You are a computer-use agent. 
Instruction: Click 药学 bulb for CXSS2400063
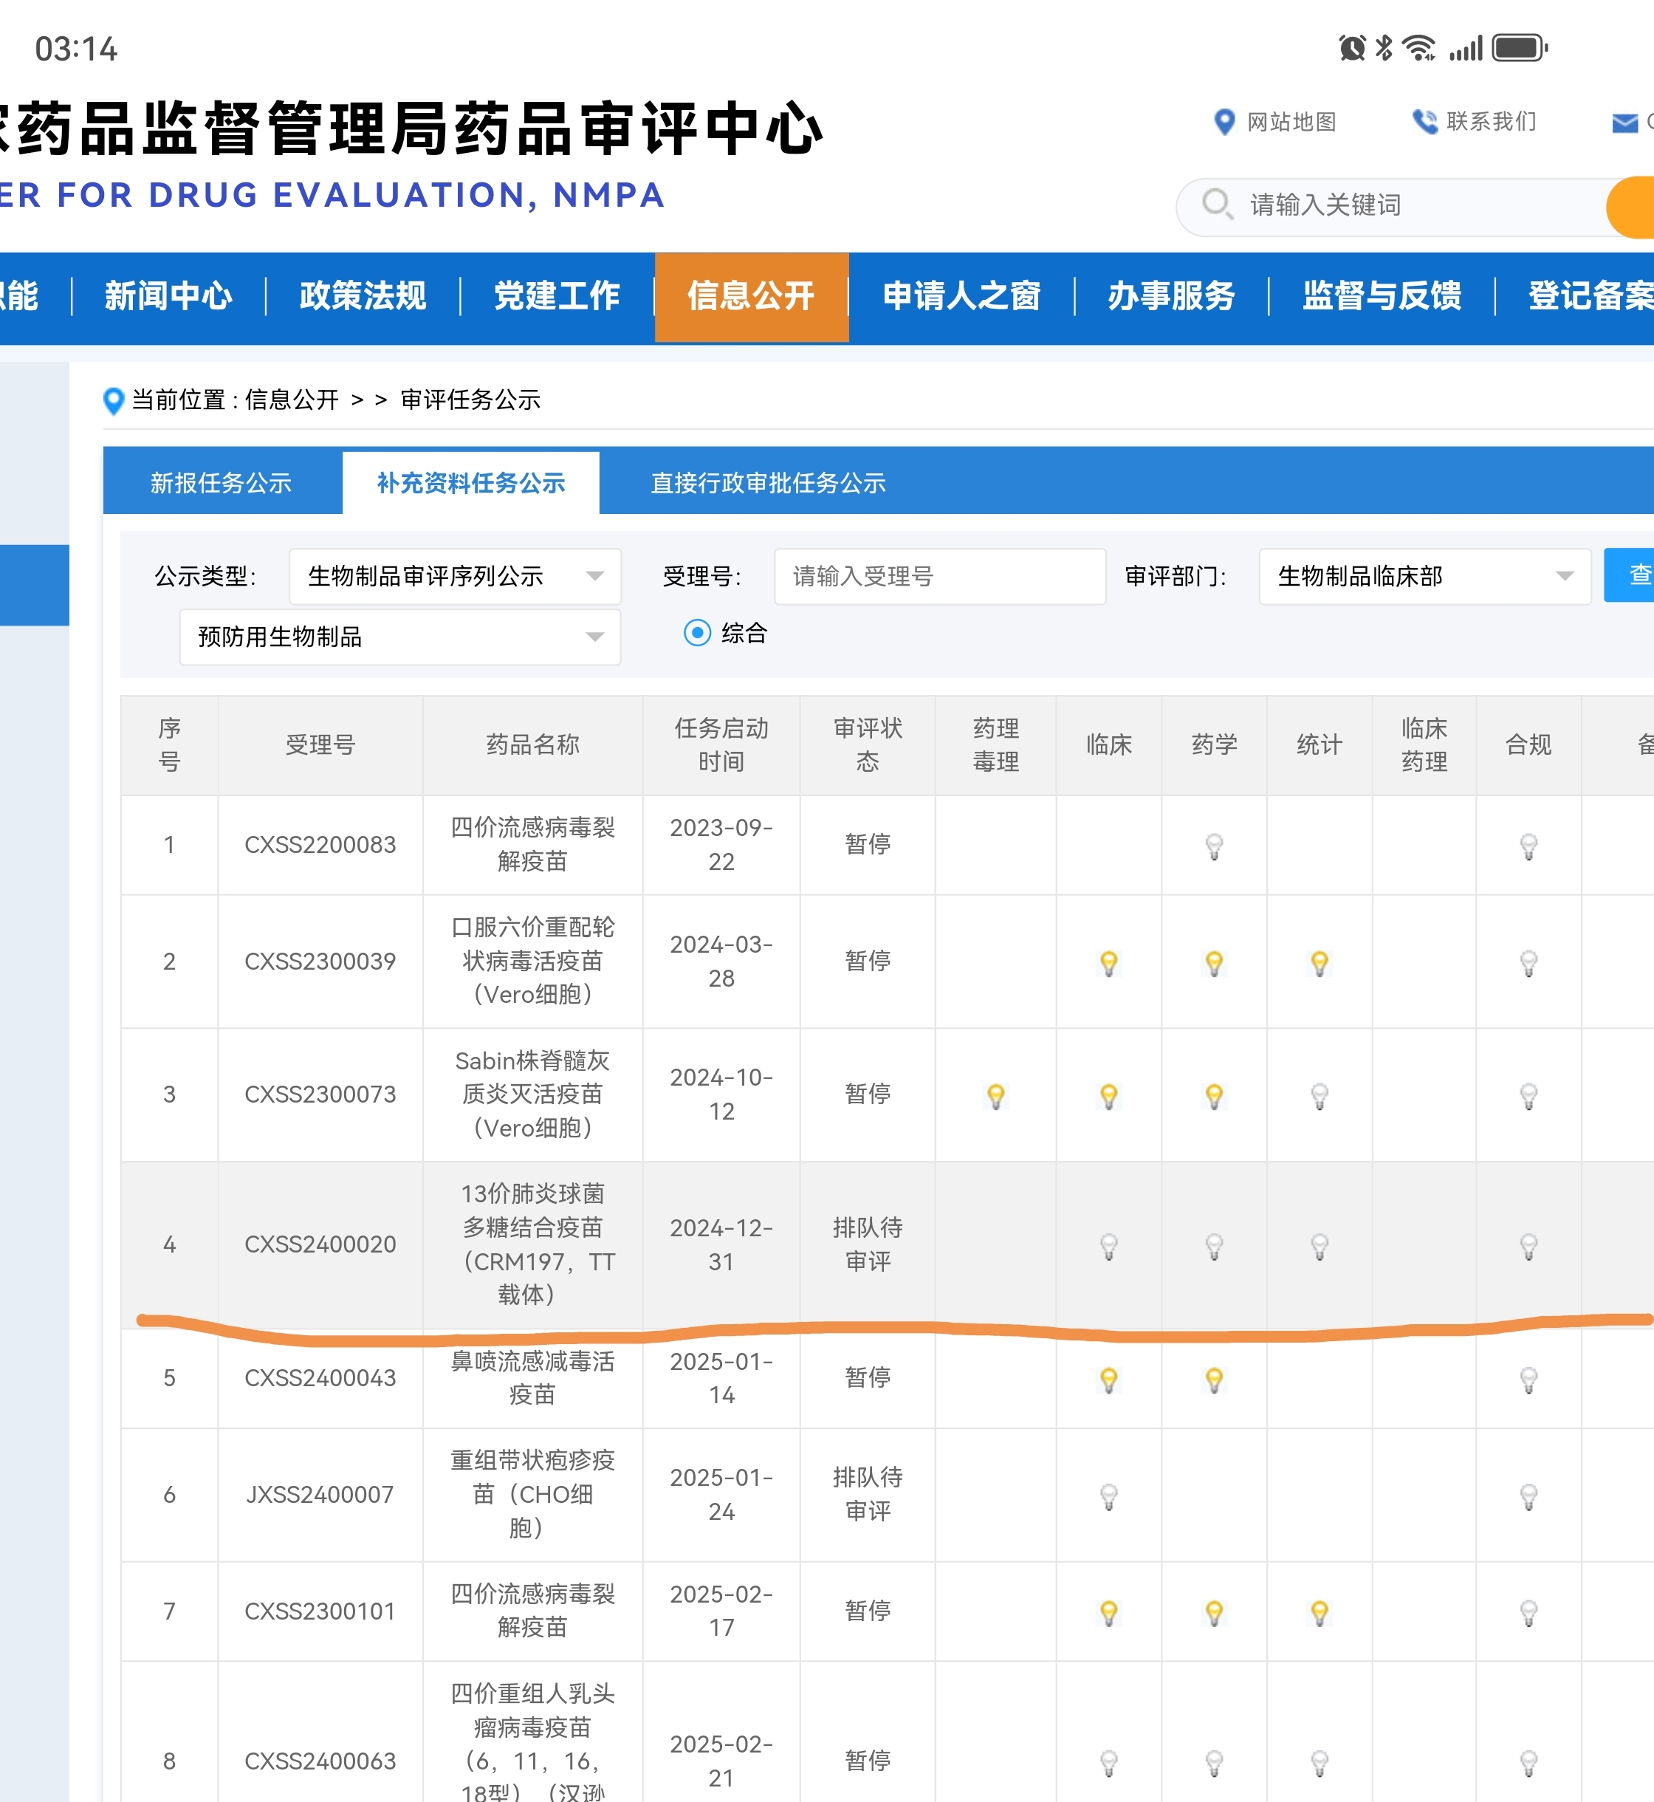(x=1214, y=1763)
